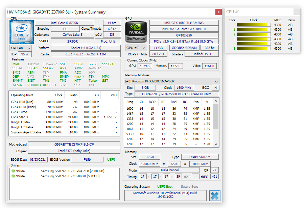The image size is (306, 208).
Task: Open the CPU #0 selector dropdown
Action: [21, 48]
